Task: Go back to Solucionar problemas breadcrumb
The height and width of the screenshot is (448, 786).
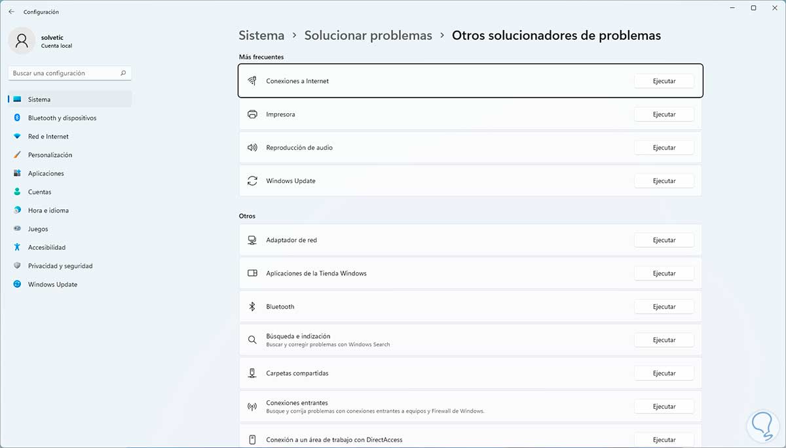Action: [x=368, y=35]
